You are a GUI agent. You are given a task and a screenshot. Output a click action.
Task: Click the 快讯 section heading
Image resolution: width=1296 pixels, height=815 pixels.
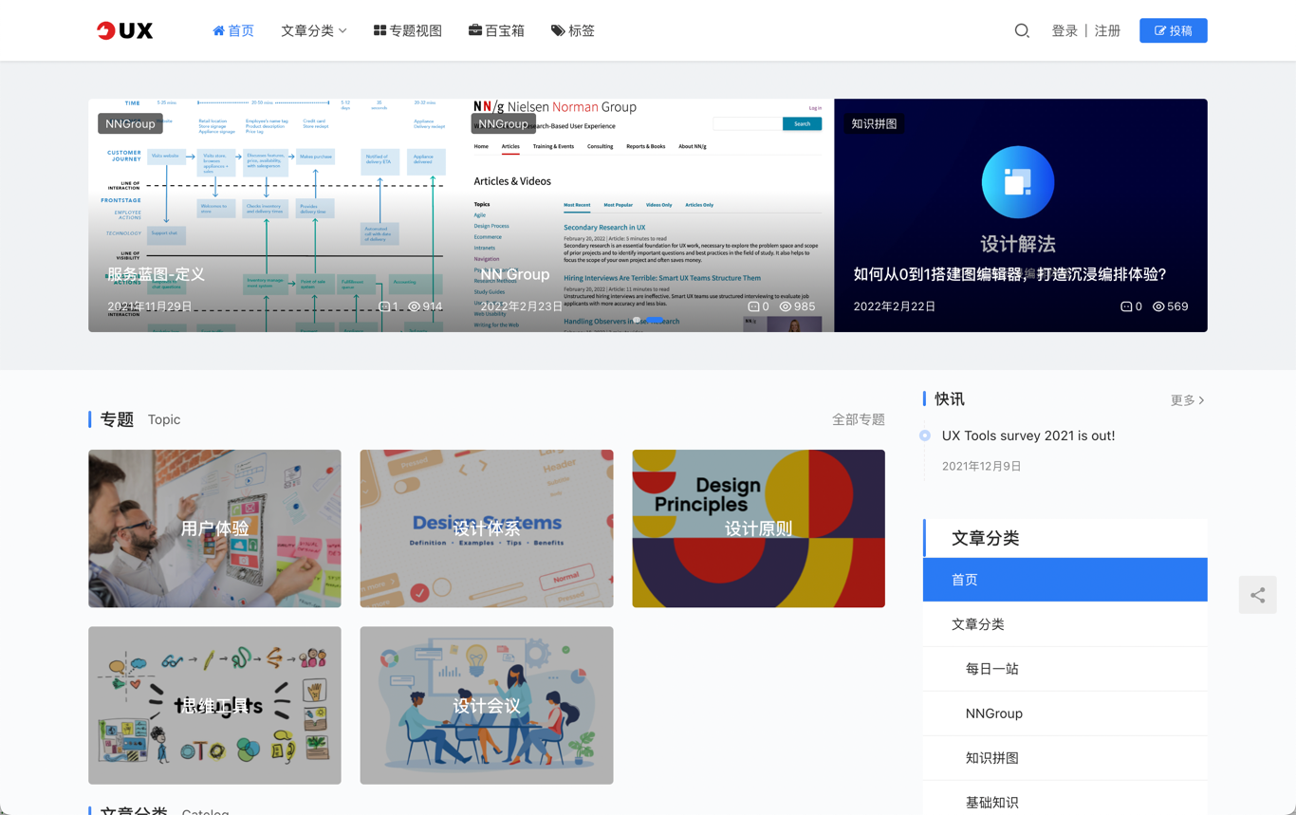click(950, 399)
